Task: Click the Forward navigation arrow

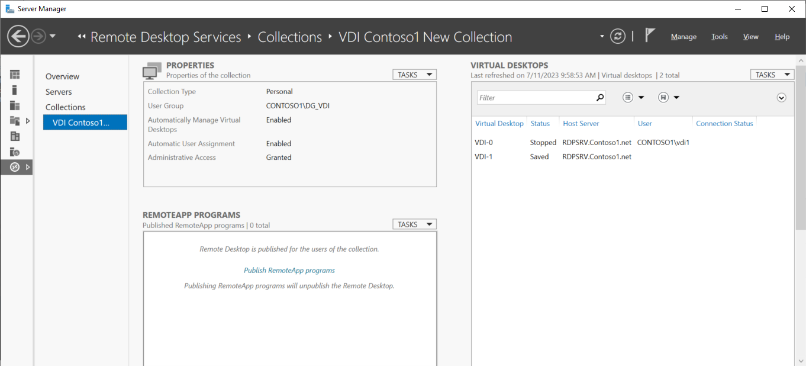Action: (38, 37)
